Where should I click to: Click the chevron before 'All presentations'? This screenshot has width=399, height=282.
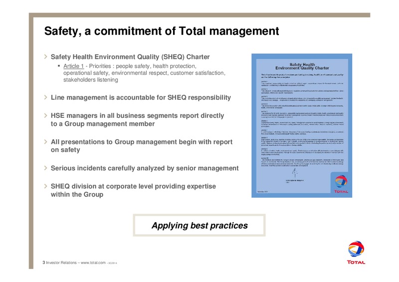click(x=46, y=142)
